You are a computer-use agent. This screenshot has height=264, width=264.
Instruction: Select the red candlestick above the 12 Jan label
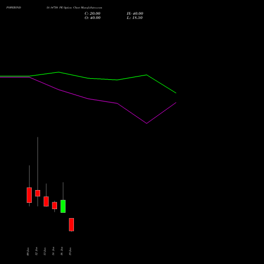(37, 193)
